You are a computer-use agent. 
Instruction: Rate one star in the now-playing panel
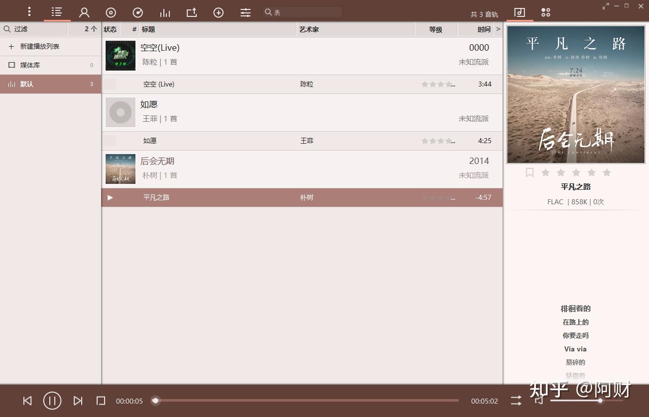pos(545,172)
